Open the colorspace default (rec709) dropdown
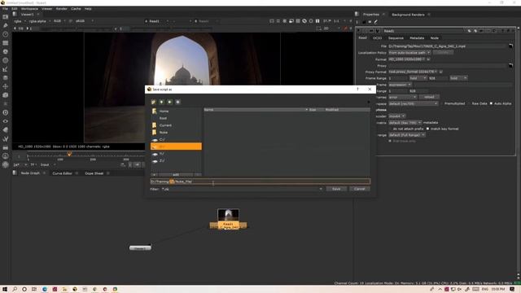 click(x=413, y=103)
